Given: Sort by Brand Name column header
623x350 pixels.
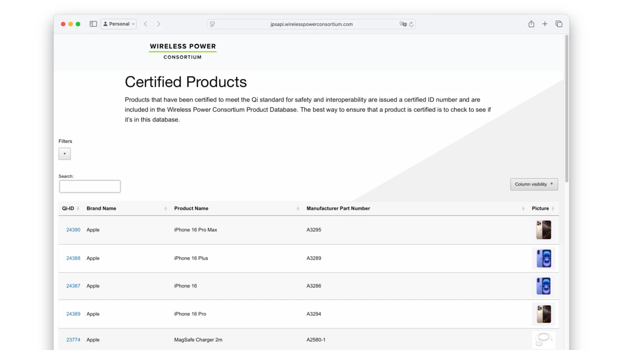Looking at the screenshot, I should (x=101, y=208).
